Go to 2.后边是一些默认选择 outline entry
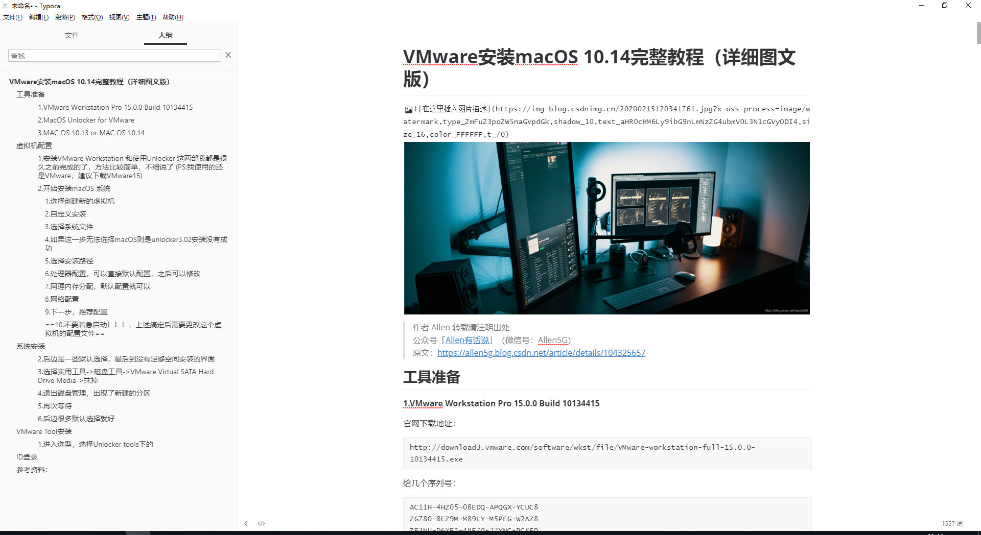981x535 pixels. pos(126,359)
